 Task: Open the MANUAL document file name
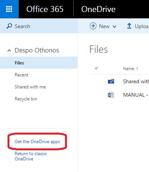pos(136,95)
